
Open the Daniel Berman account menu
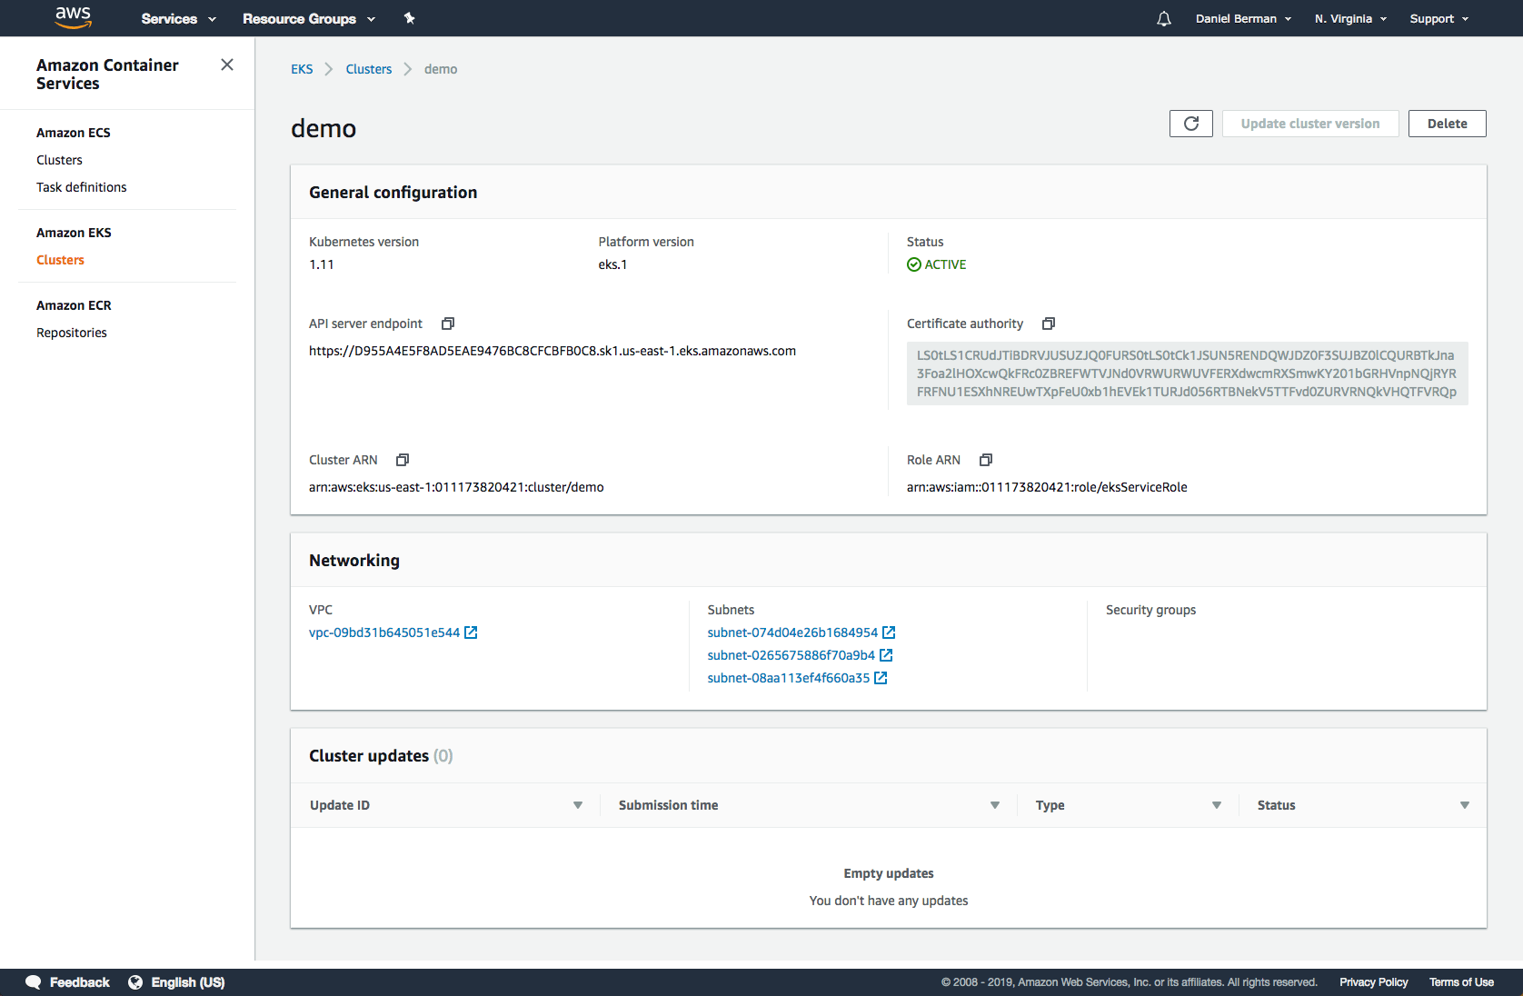(x=1243, y=18)
